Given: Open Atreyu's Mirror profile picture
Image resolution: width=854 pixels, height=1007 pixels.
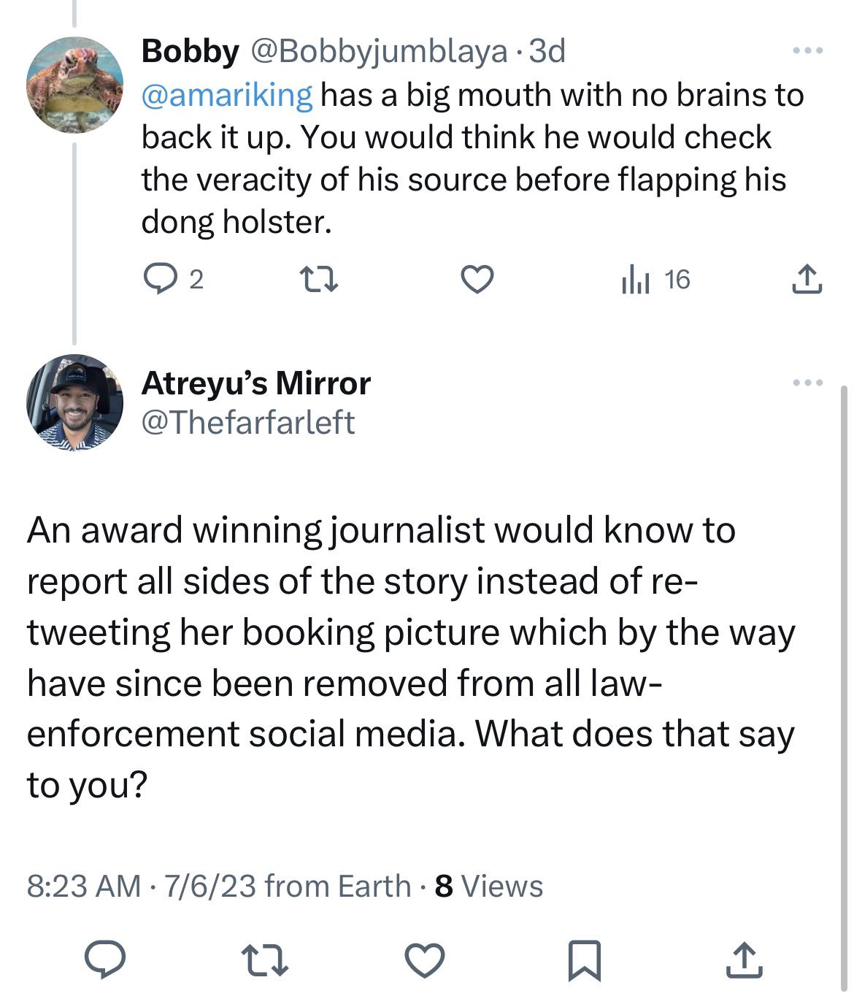Looking at the screenshot, I should (x=75, y=402).
